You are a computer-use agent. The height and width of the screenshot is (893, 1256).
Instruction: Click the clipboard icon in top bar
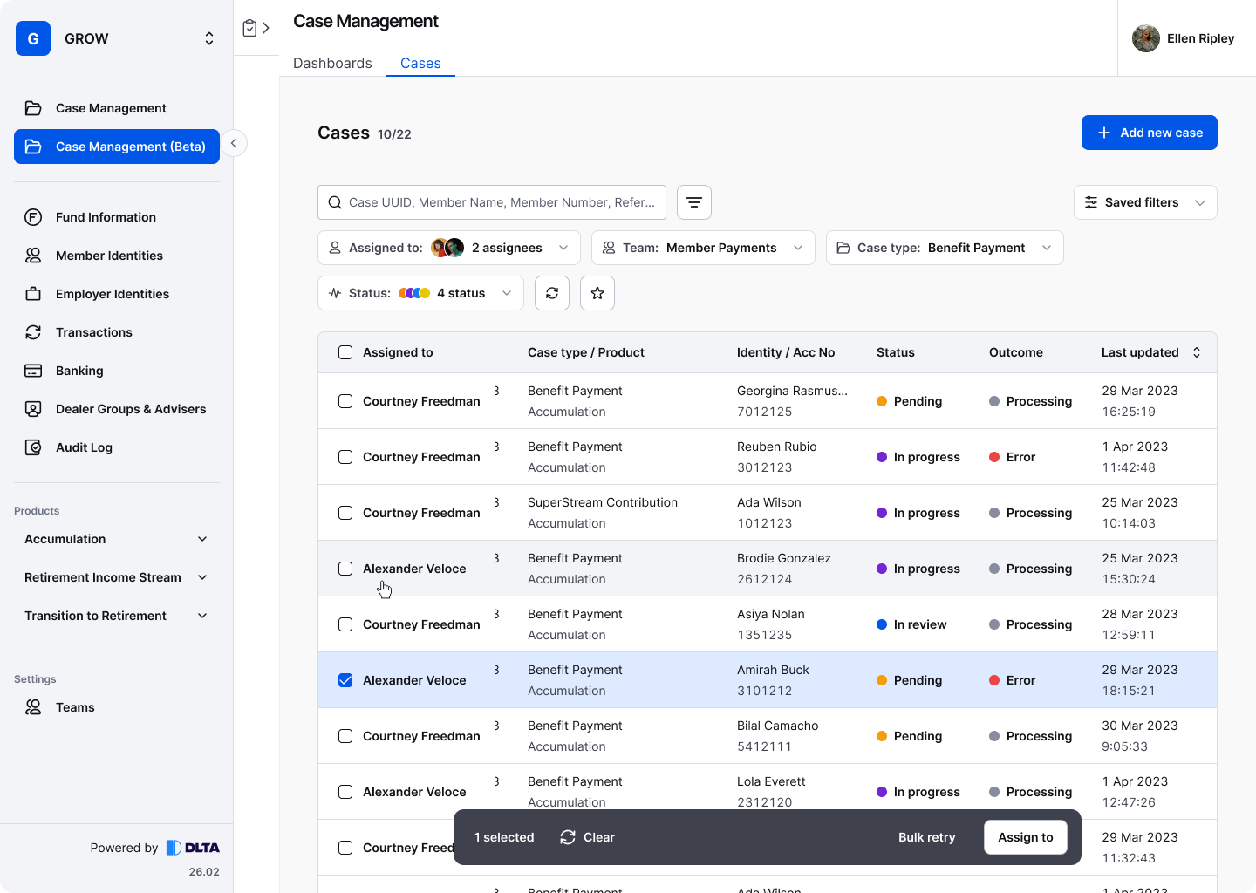249,28
